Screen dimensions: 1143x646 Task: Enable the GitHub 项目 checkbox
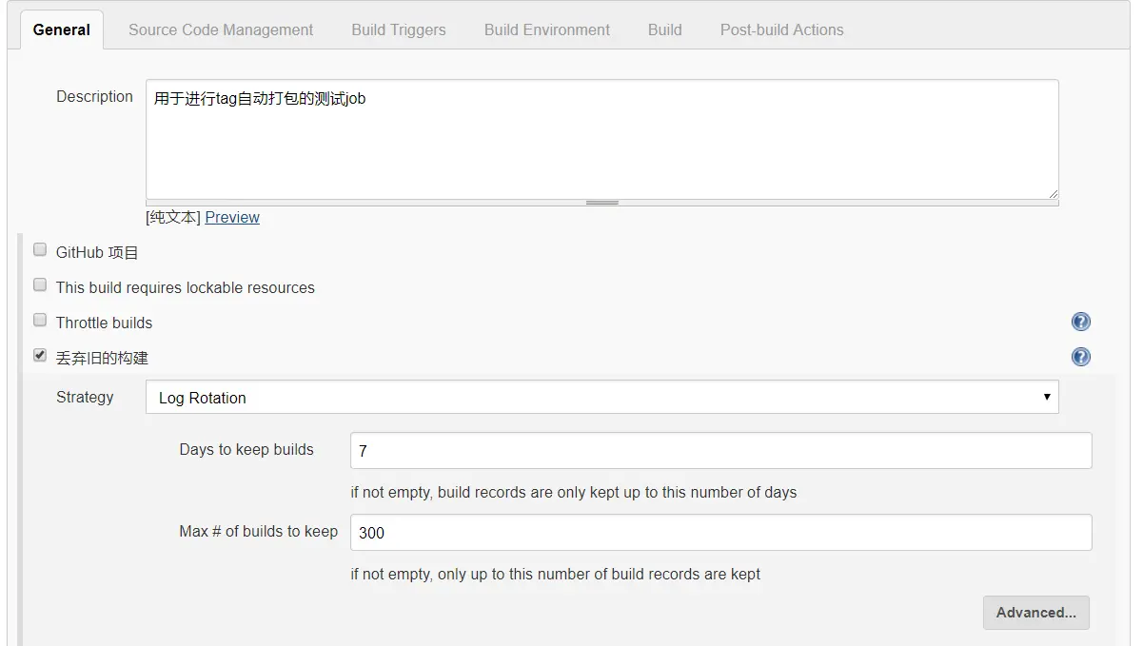click(x=40, y=250)
